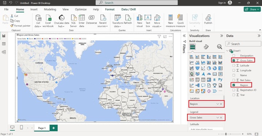Choose the Filled map visual icon
This screenshot has height=136, width=262.
197,74
